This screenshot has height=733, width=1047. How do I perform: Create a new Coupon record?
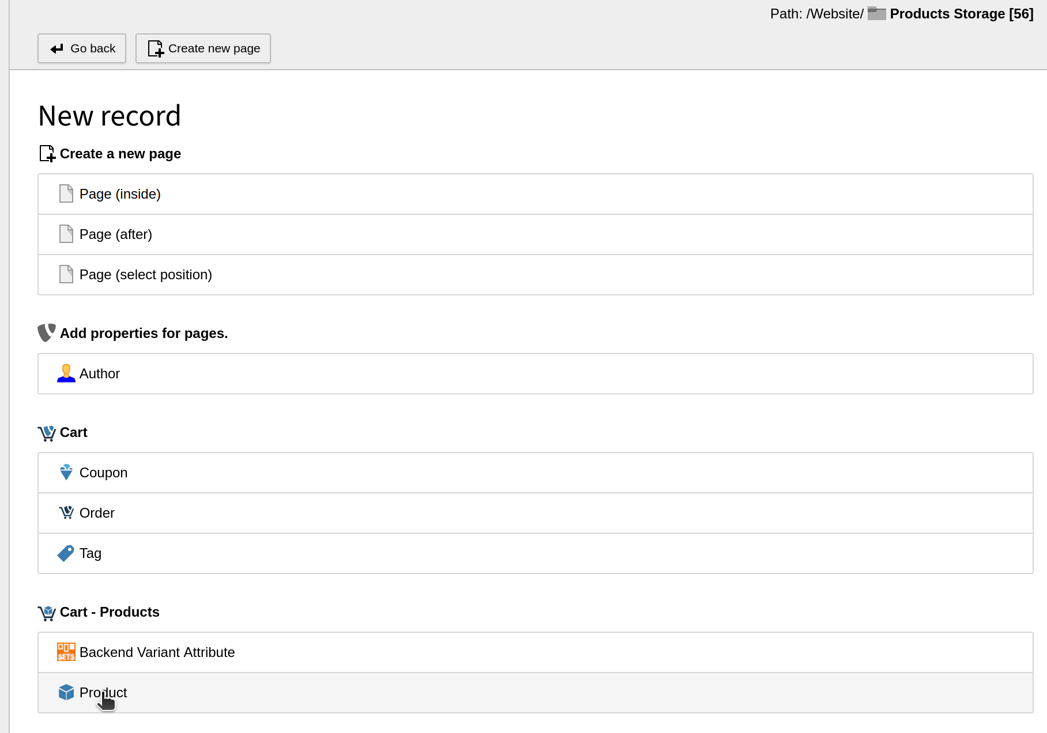[104, 473]
